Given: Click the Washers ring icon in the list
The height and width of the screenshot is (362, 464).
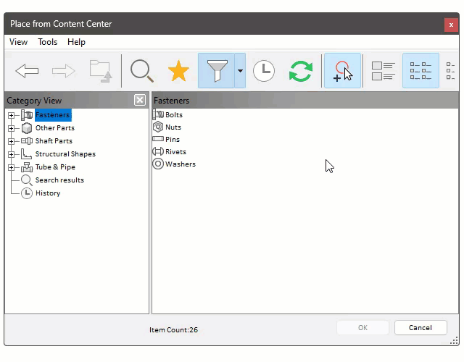Looking at the screenshot, I should (158, 164).
